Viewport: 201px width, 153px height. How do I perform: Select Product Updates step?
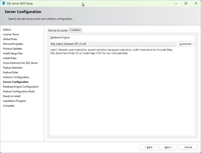(x=12, y=49)
